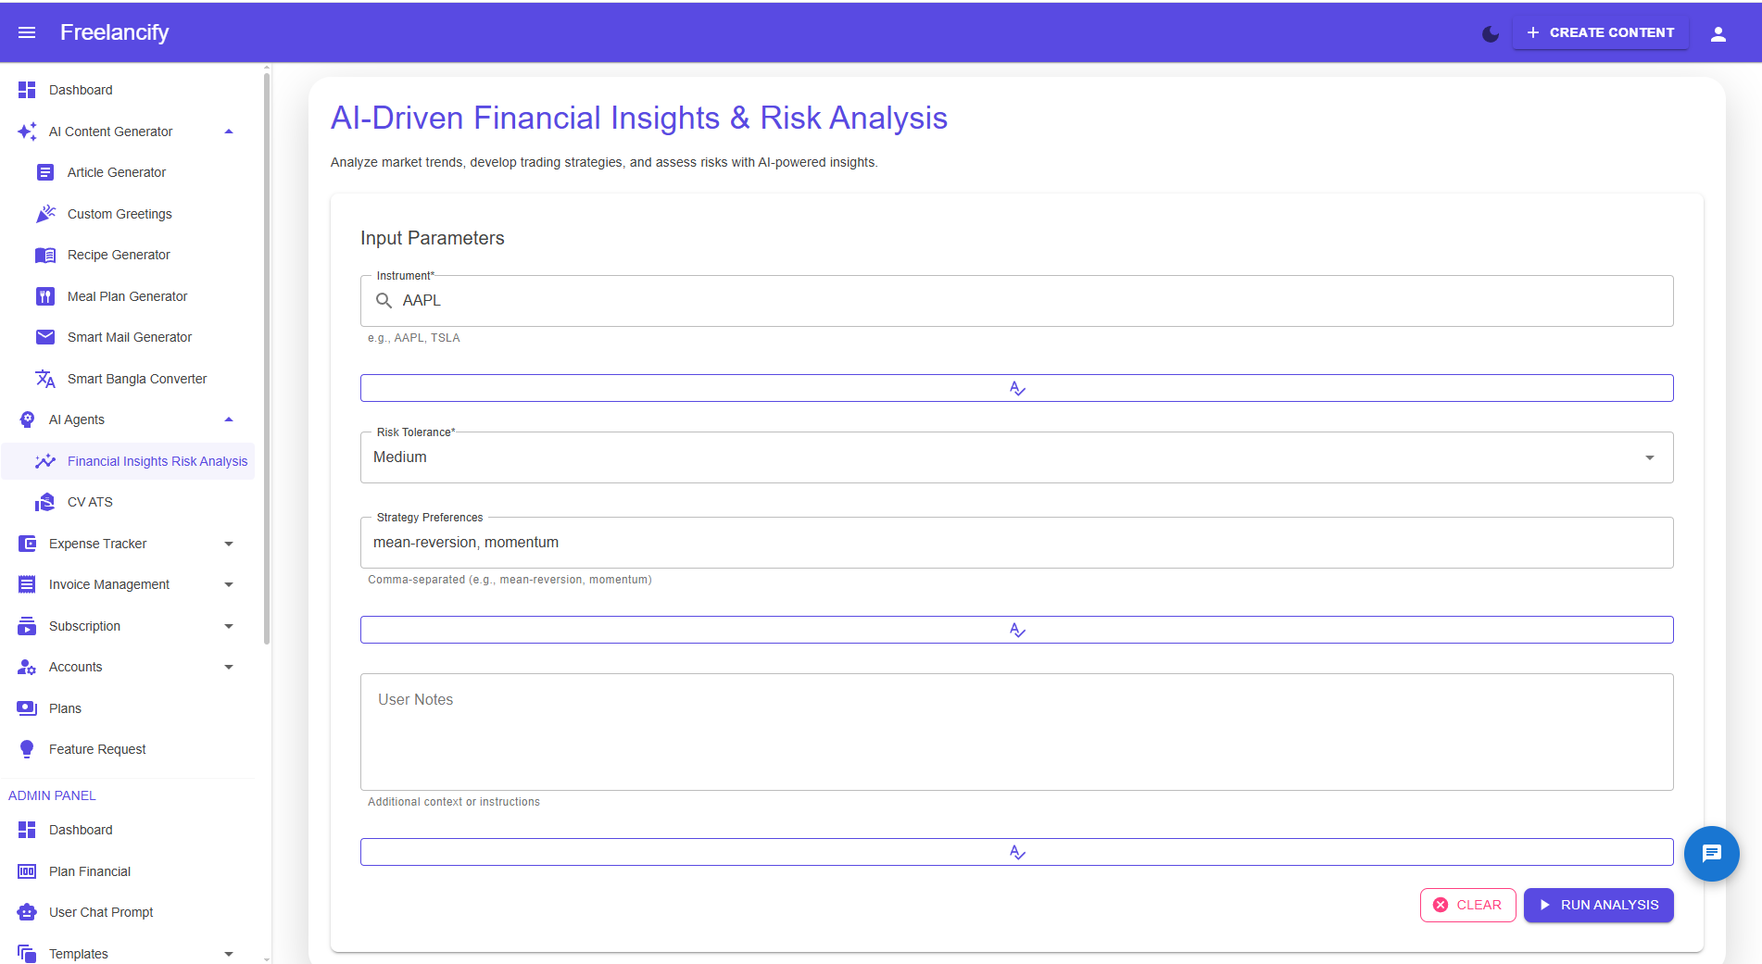Open User Chat Prompt admin page
Viewport: 1762px width, 964px height.
pos(128,912)
